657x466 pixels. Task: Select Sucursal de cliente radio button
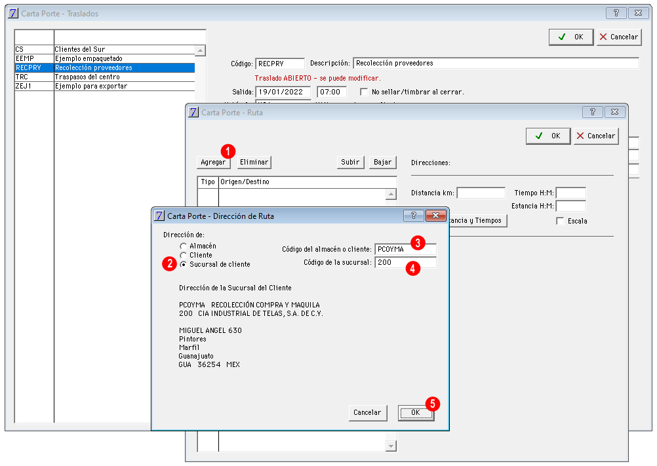183,265
